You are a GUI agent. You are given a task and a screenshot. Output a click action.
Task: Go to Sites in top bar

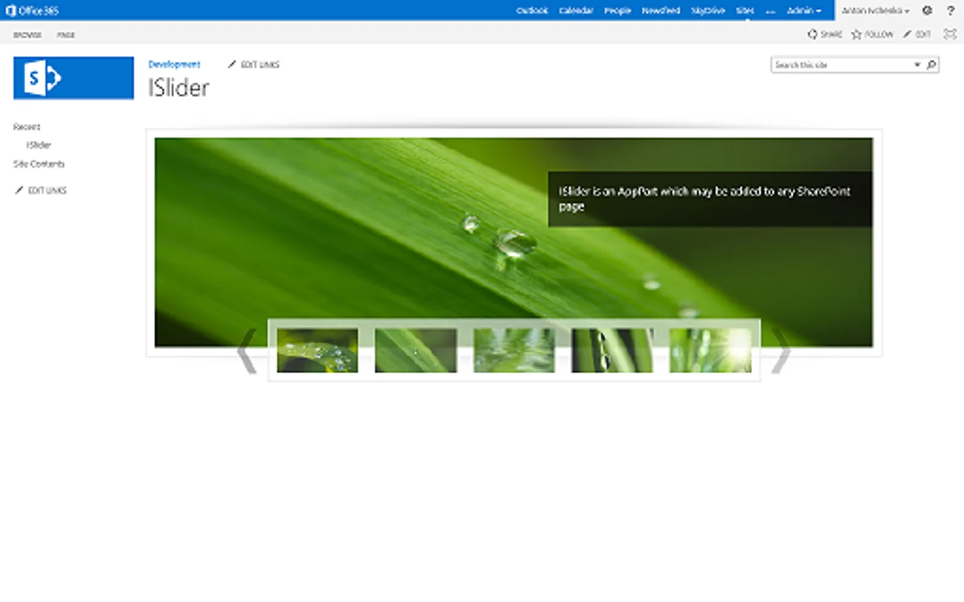coord(745,10)
